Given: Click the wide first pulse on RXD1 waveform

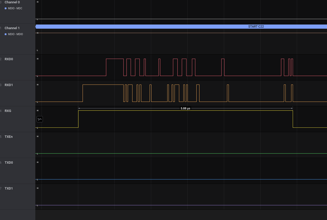Looking at the screenshot, I should pyautogui.click(x=103, y=93).
